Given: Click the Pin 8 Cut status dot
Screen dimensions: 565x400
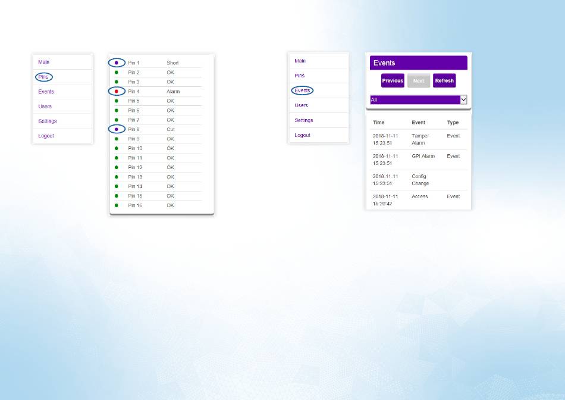Looking at the screenshot, I should [x=117, y=129].
